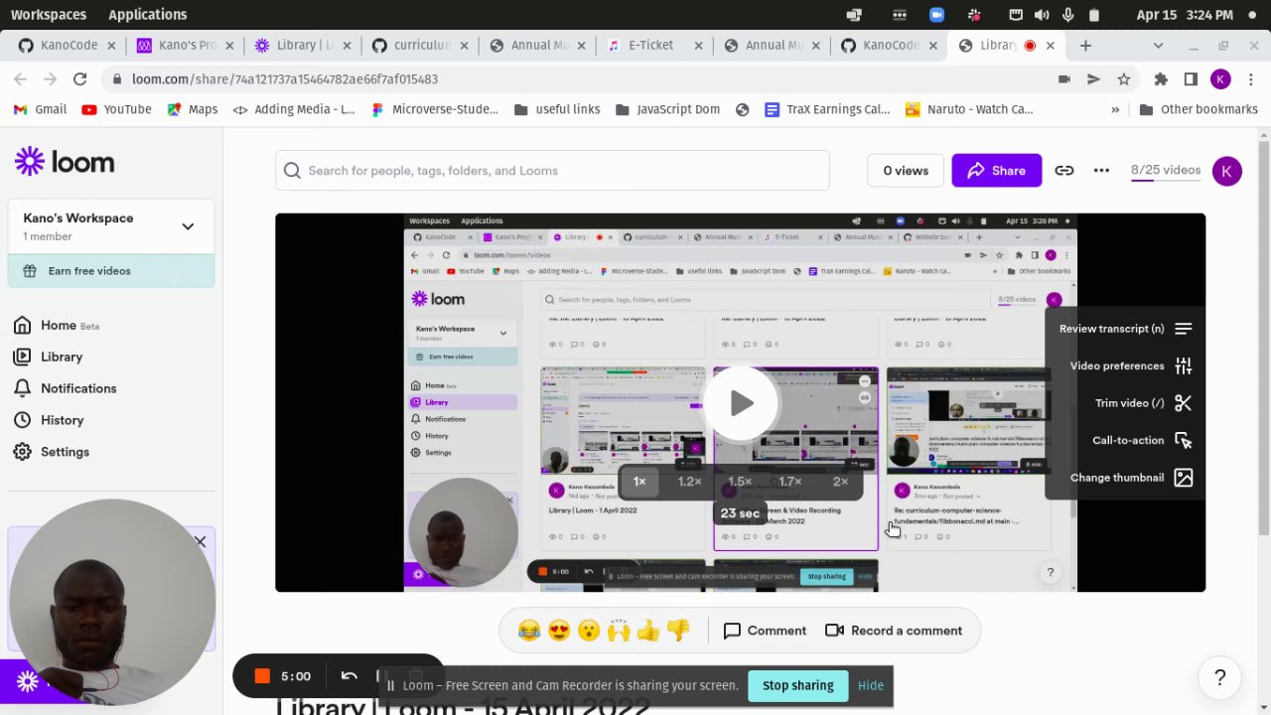Bookmark this page star icon

pyautogui.click(x=1124, y=78)
